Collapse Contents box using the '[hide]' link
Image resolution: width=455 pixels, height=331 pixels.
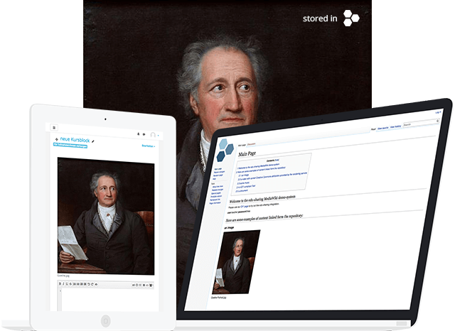click(277, 160)
